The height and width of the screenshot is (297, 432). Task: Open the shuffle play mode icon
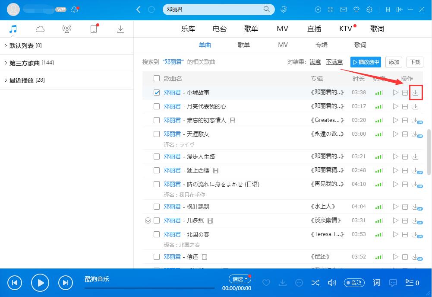coord(315,283)
